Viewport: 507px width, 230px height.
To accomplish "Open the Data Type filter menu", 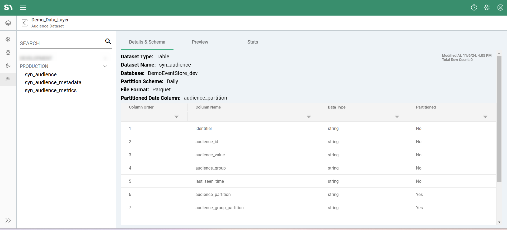I will point(397,116).
